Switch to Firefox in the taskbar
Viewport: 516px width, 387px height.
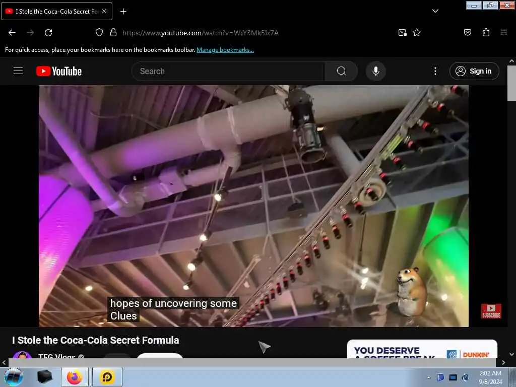click(75, 377)
